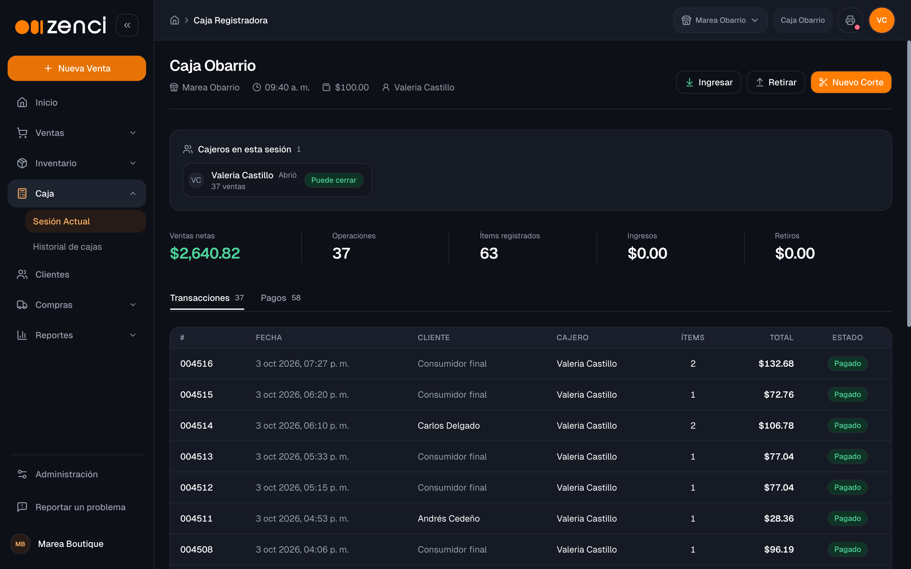Click the page's vertical scrollbar
This screenshot has height=569, width=911.
point(908,184)
